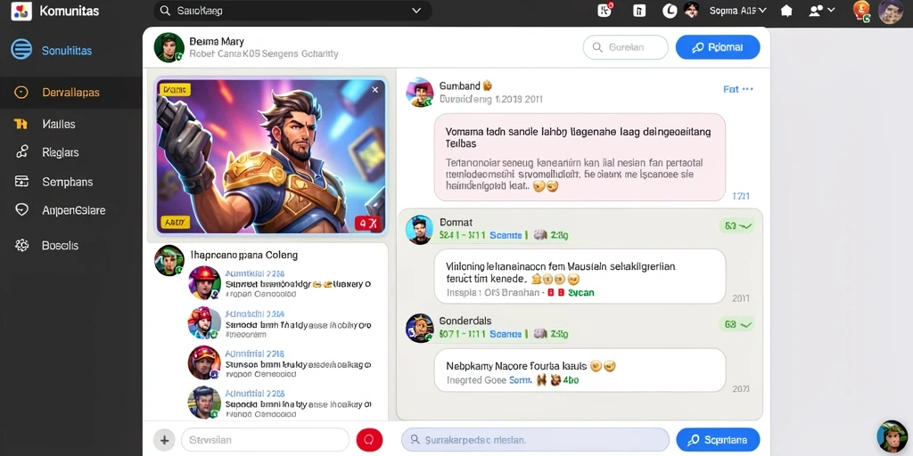913x456 pixels.
Task: Click the Rlaglars link icon
Action: (21, 152)
